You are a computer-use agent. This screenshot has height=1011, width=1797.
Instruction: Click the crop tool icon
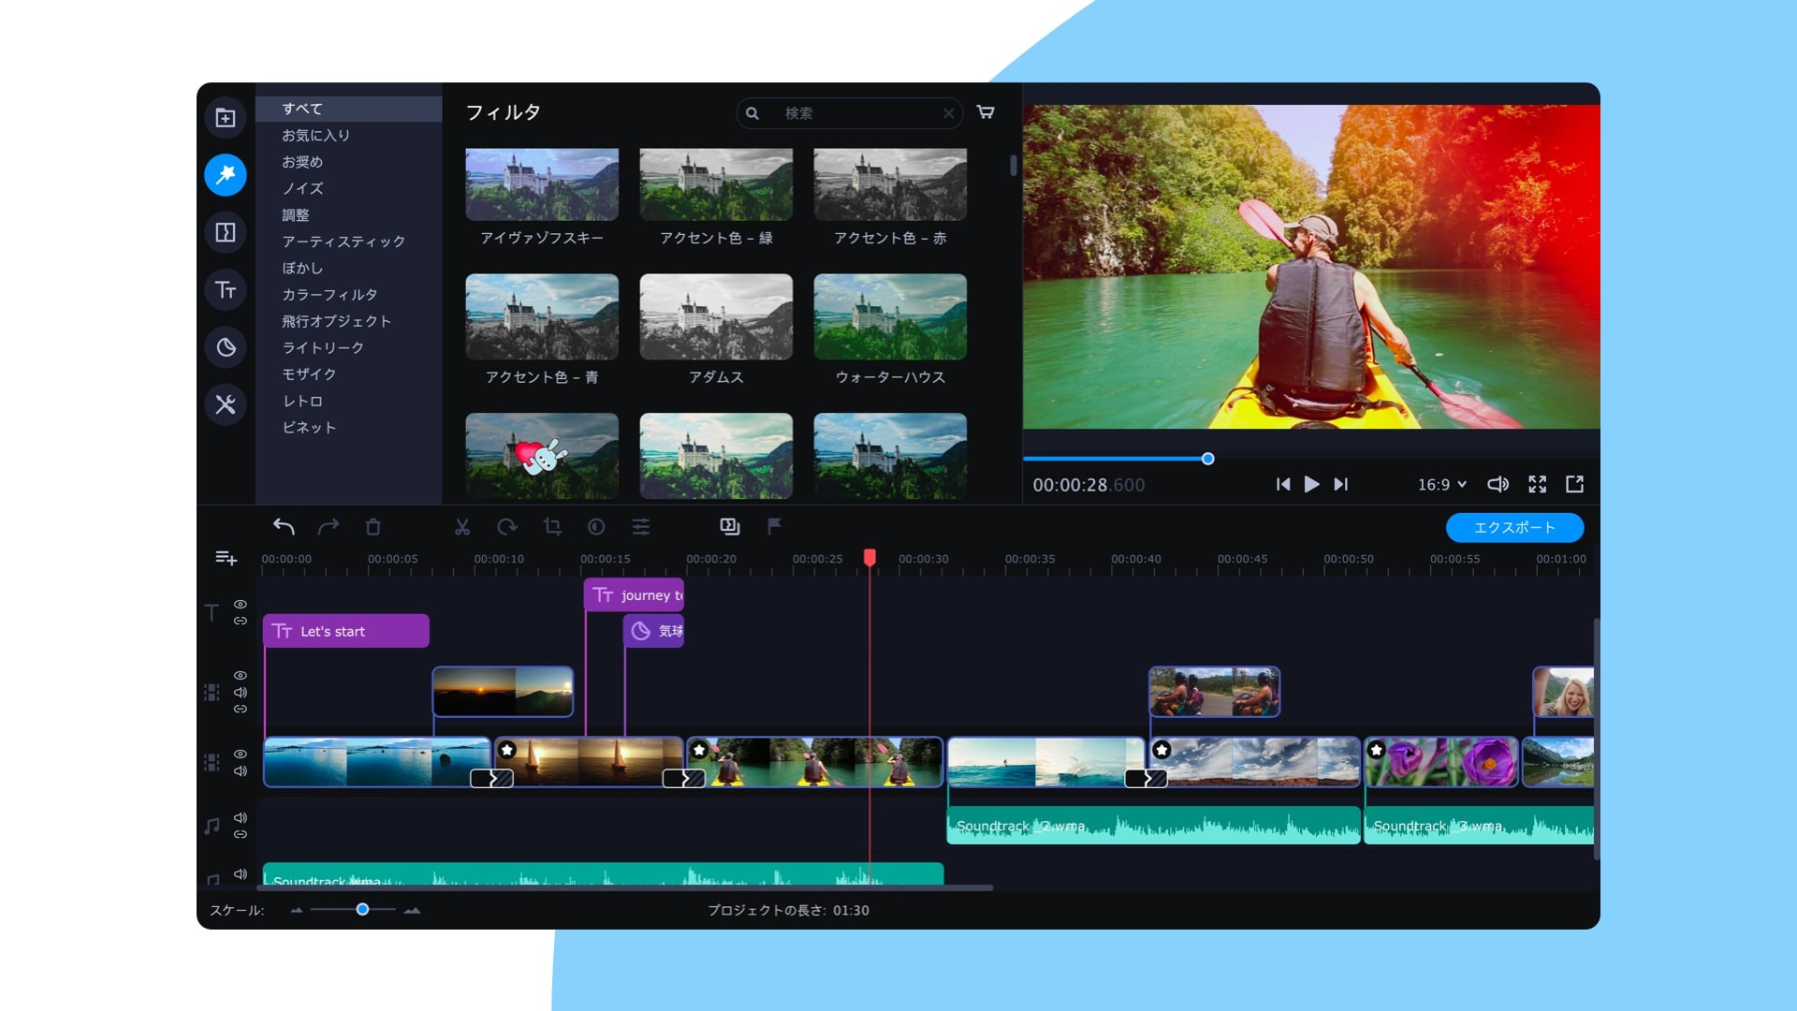pyautogui.click(x=552, y=527)
